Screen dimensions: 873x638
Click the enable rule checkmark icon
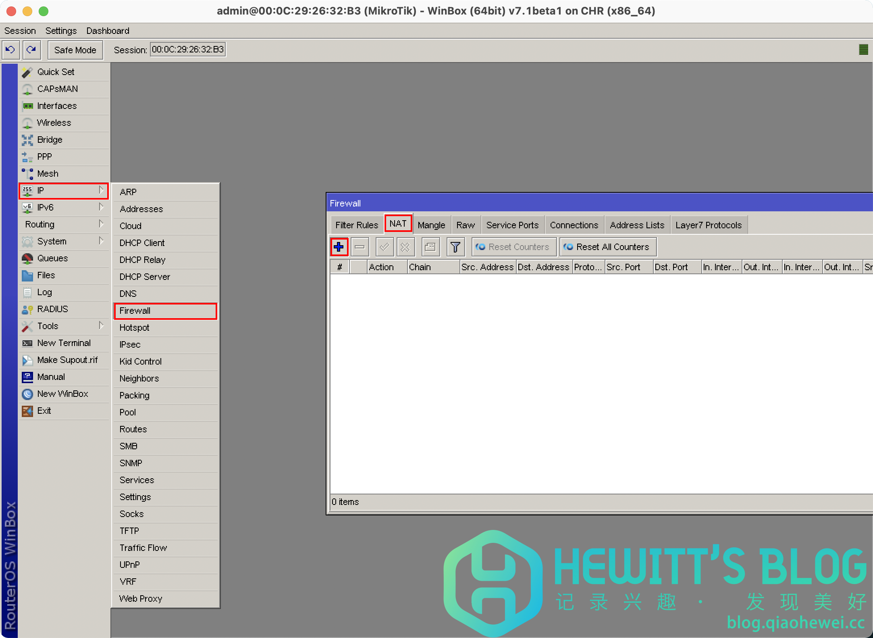(385, 247)
